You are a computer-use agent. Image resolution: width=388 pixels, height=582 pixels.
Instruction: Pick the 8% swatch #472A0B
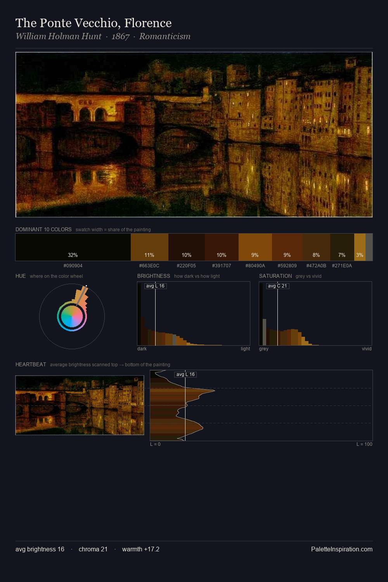tap(316, 247)
